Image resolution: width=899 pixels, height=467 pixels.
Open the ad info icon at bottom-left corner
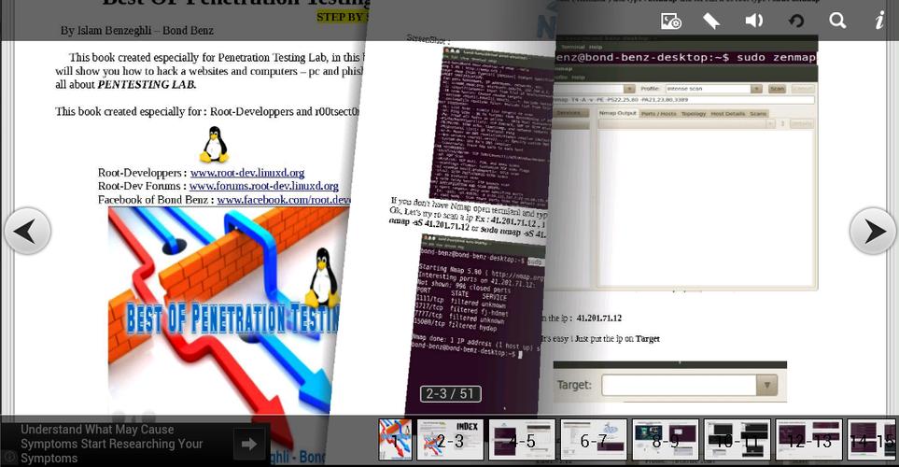tap(8, 458)
